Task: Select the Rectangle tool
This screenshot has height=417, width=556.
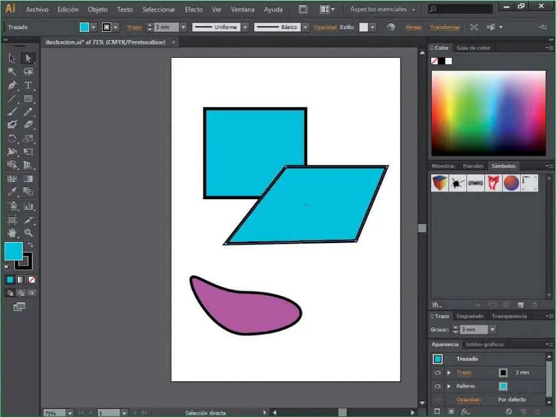Action: click(x=28, y=99)
